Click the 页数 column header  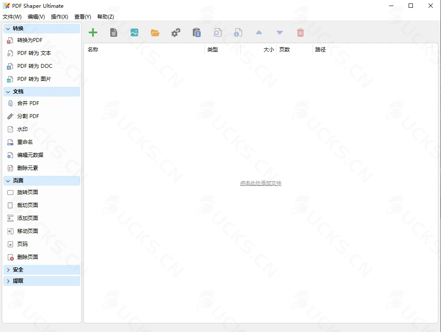click(x=283, y=49)
